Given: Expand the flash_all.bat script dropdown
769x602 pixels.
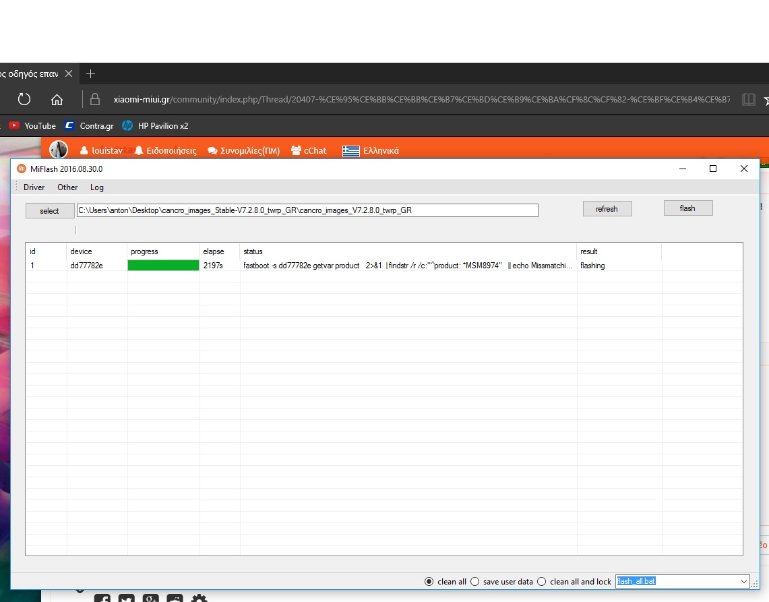Looking at the screenshot, I should click(x=743, y=581).
